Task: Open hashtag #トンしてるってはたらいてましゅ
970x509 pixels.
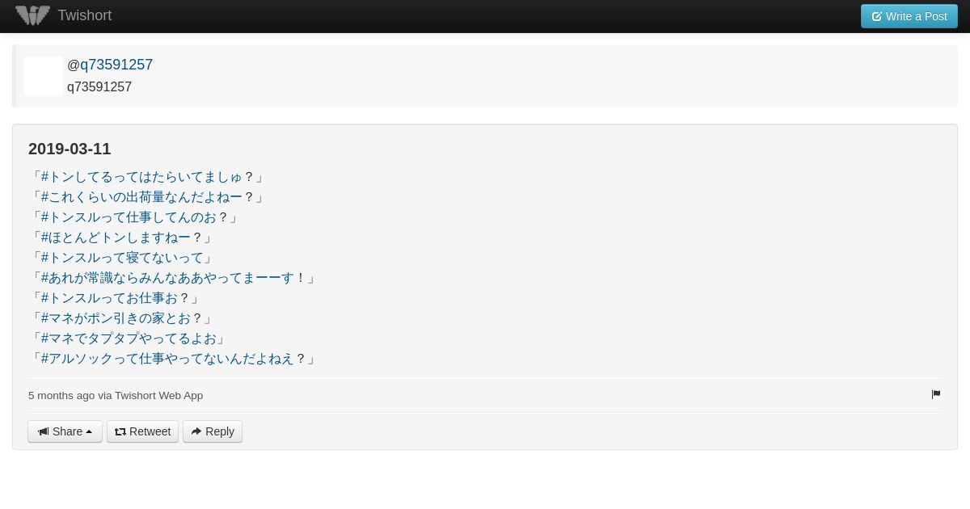Action: pyautogui.click(x=141, y=177)
